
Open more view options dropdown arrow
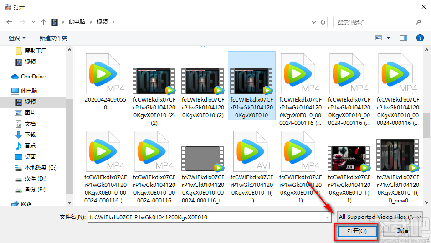388,38
